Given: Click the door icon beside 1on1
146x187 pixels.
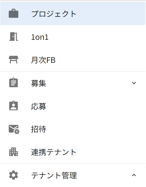Looking at the screenshot, I should 13,37.
